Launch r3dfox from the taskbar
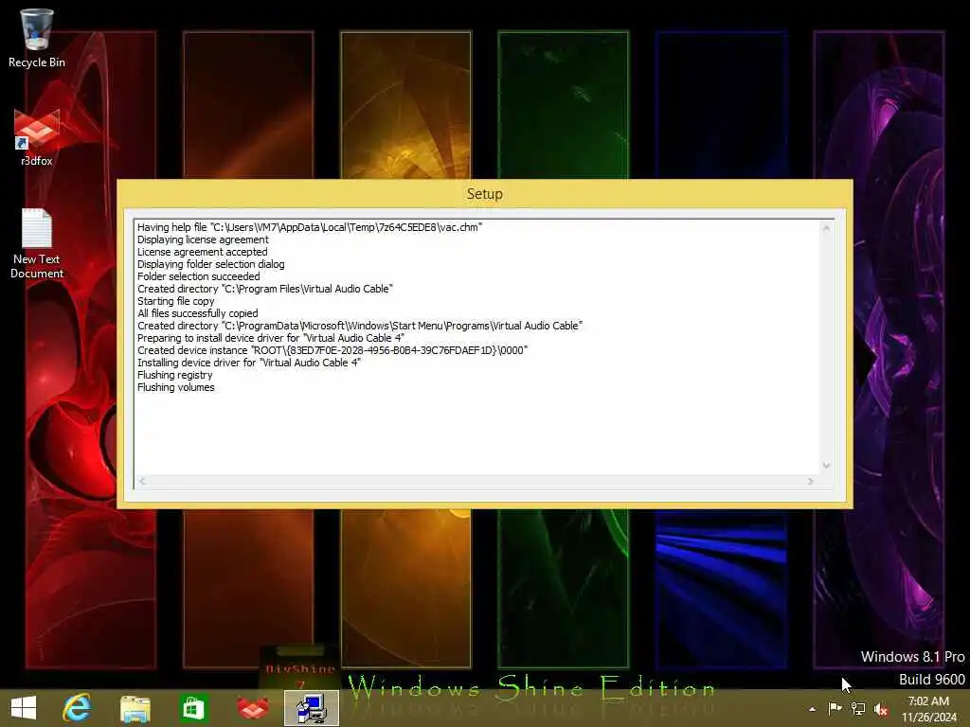970x727 pixels. point(252,708)
